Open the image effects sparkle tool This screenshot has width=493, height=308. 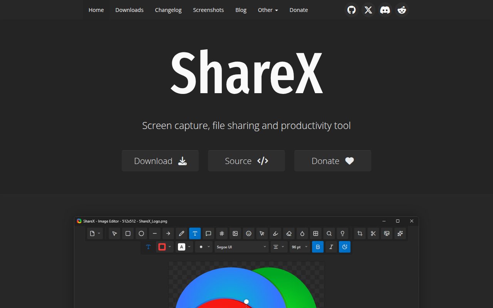pyautogui.click(x=400, y=233)
